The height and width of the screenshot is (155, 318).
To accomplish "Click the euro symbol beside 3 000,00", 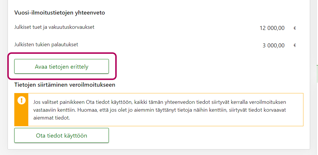I will (295, 46).
